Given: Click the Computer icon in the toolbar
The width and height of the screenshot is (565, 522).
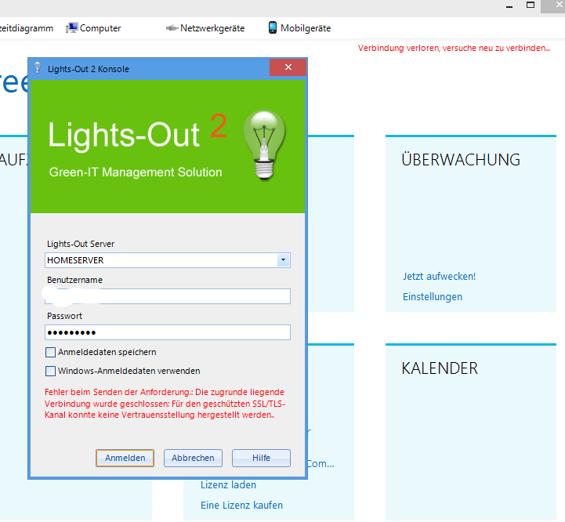Looking at the screenshot, I should [72, 27].
